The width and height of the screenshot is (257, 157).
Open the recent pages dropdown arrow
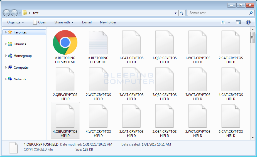20,13
